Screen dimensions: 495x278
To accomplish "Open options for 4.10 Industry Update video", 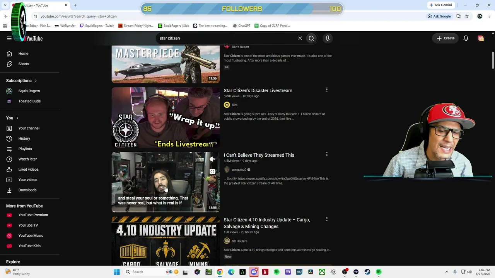I will click(327, 219).
